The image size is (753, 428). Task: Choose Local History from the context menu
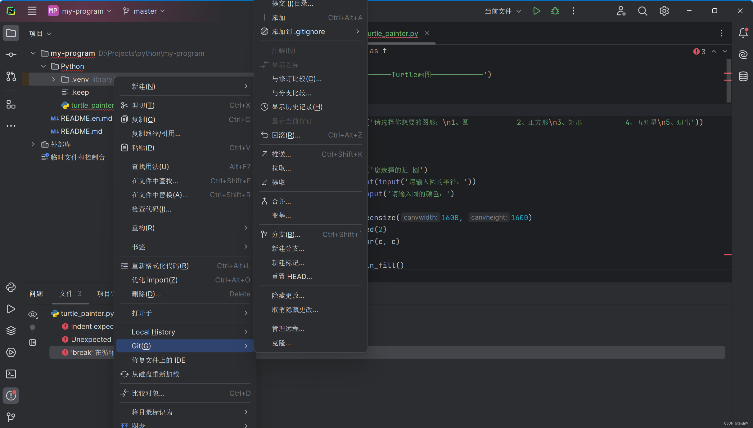[153, 332]
